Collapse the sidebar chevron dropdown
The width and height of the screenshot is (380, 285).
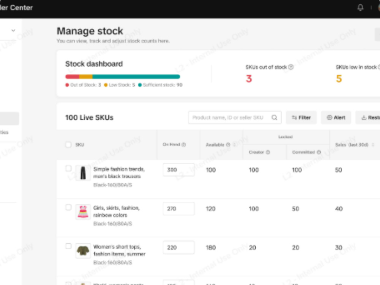click(x=13, y=30)
